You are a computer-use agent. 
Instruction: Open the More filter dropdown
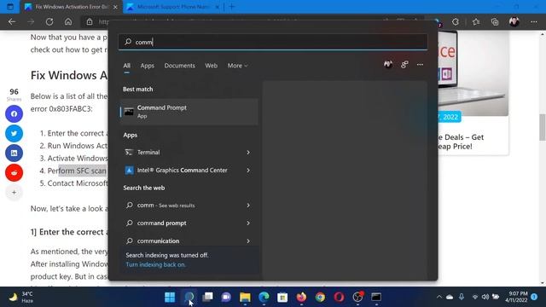coord(237,66)
